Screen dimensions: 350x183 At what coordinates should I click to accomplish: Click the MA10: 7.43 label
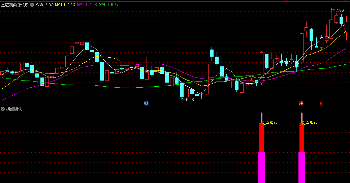(65, 5)
